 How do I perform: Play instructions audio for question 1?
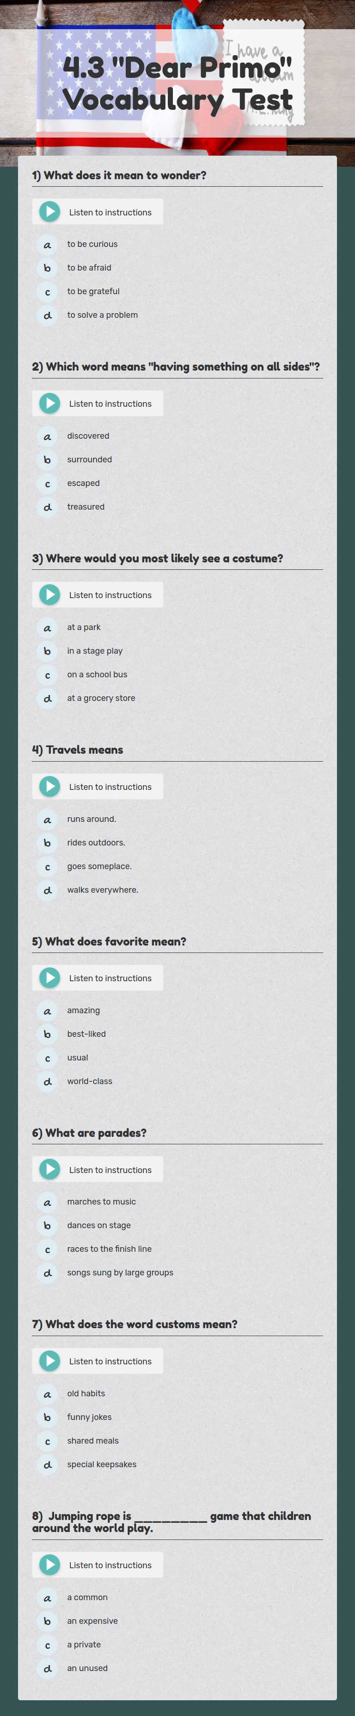[x=50, y=211]
